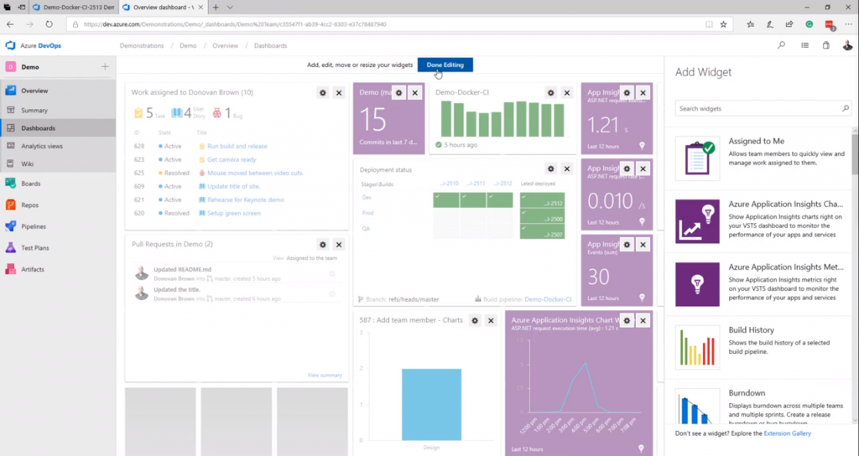Click Dashboards breadcrumb

271,45
